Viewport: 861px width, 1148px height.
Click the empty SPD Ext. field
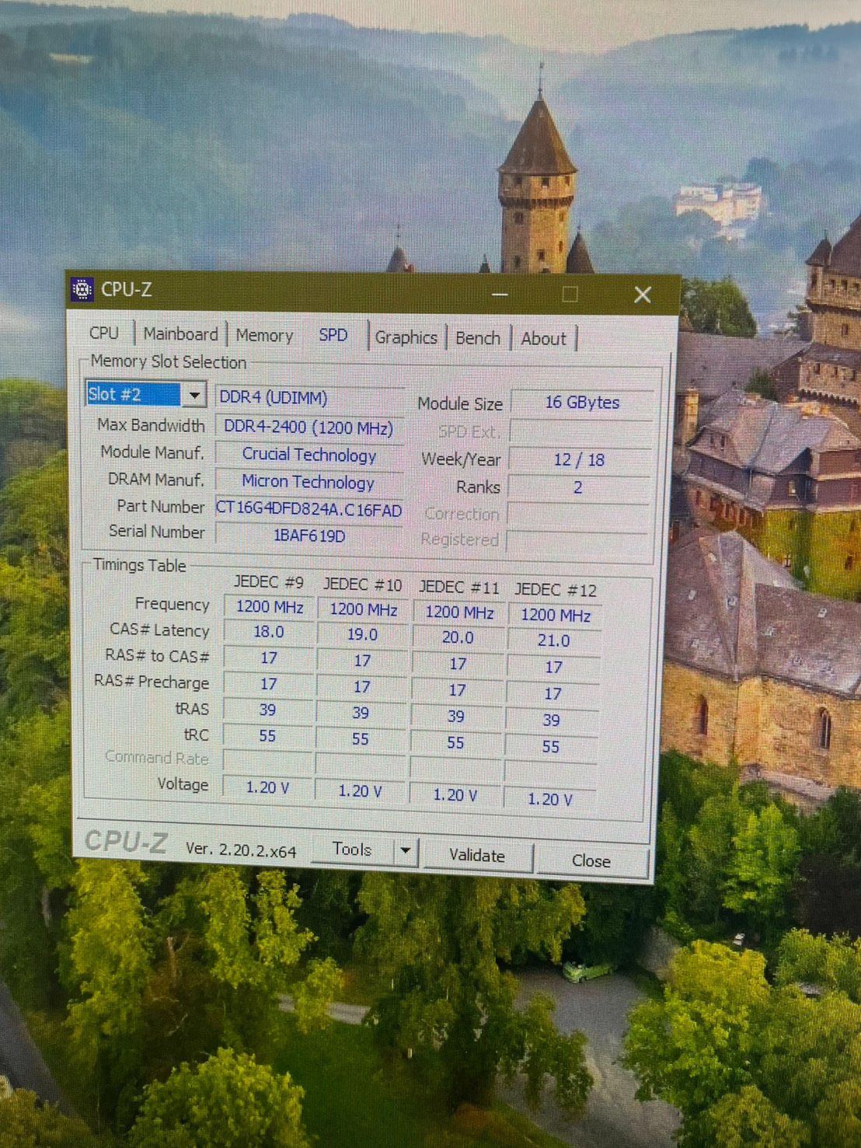pyautogui.click(x=580, y=431)
